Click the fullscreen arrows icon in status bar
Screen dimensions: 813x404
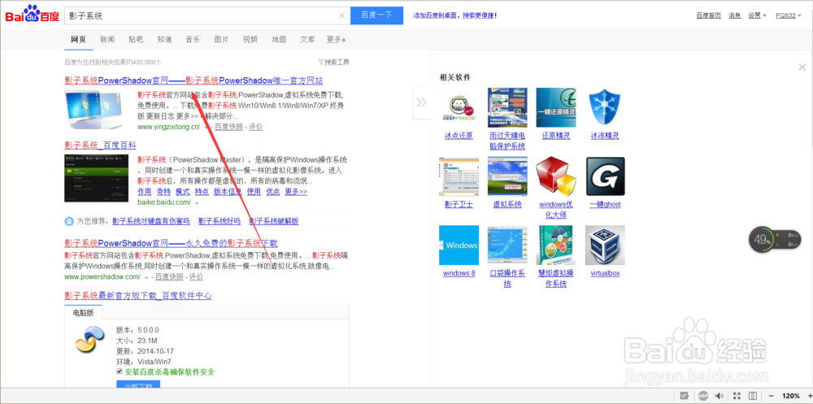737,396
